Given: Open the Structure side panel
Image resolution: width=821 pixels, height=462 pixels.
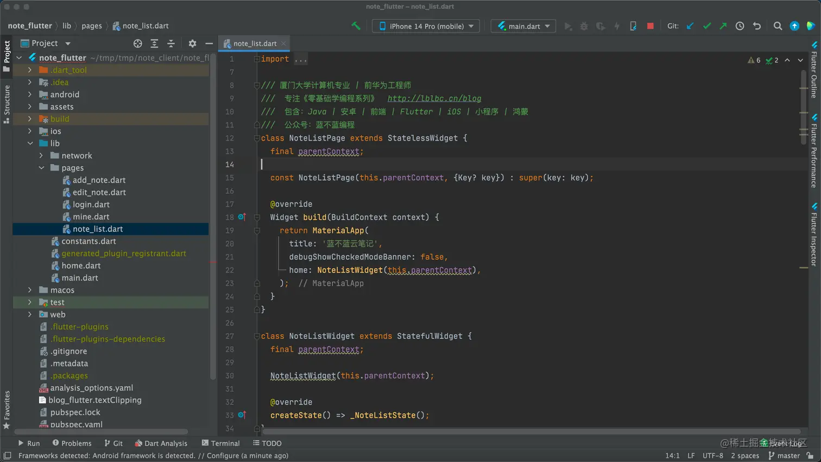Looking at the screenshot, I should [7, 104].
